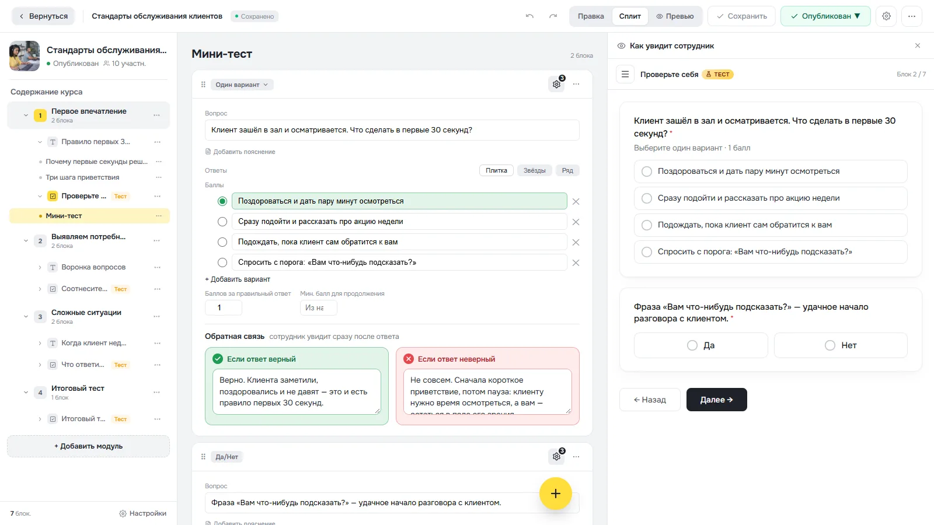Switch to Правка view mode
The image size is (934, 525).
tap(591, 16)
